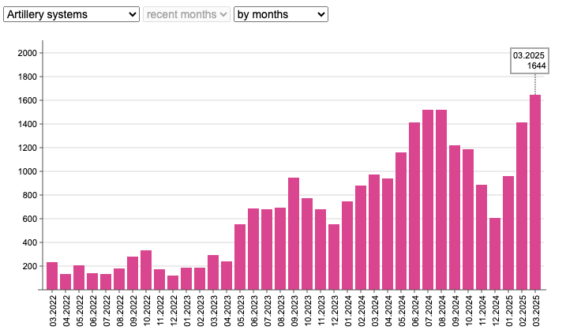
Task: Select the 11.2023 bar in chart
Action: 320,250
